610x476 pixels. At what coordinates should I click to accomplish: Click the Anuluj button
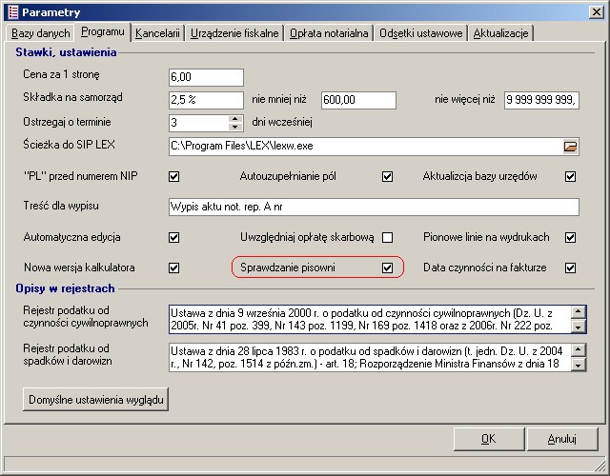(x=561, y=439)
